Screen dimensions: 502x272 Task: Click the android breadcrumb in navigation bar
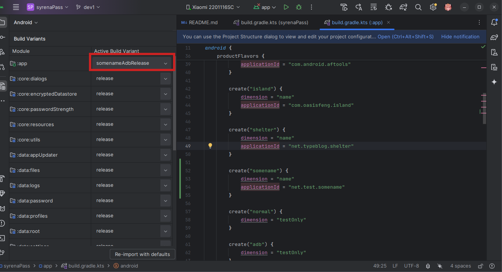coord(126,266)
